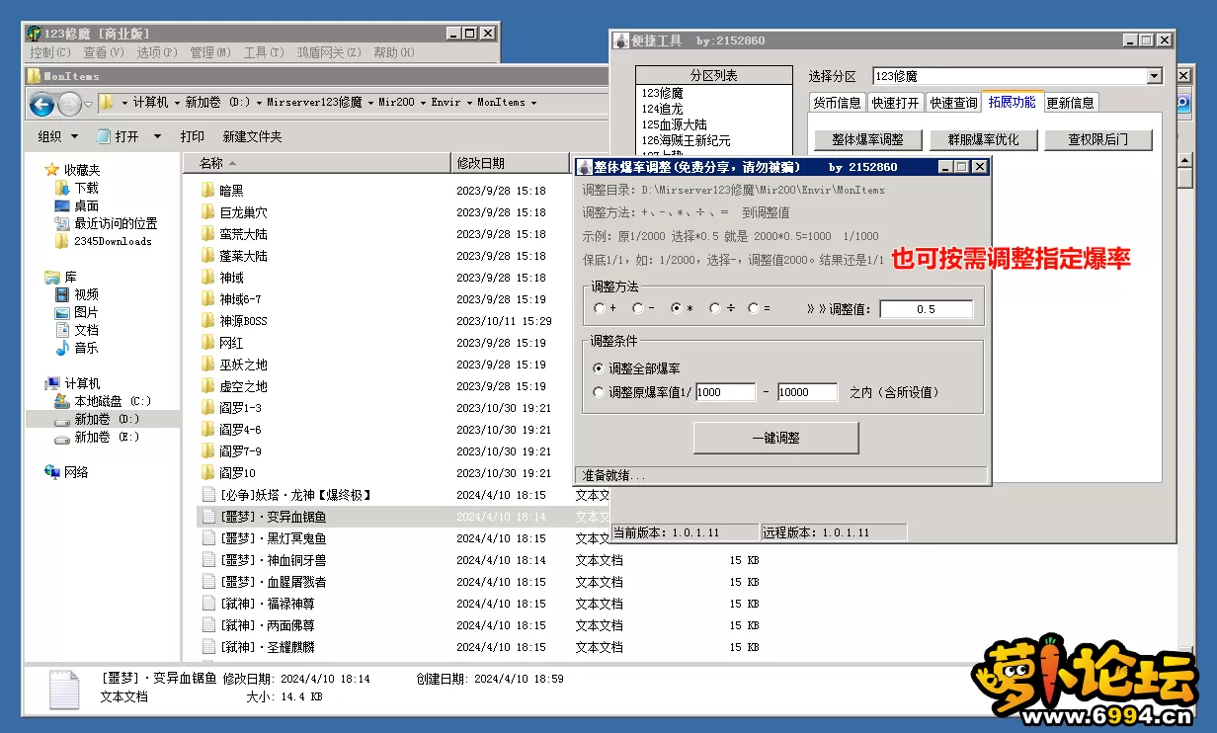Select the - adjustment method radio
Screen dimensions: 1217x733
click(x=637, y=308)
